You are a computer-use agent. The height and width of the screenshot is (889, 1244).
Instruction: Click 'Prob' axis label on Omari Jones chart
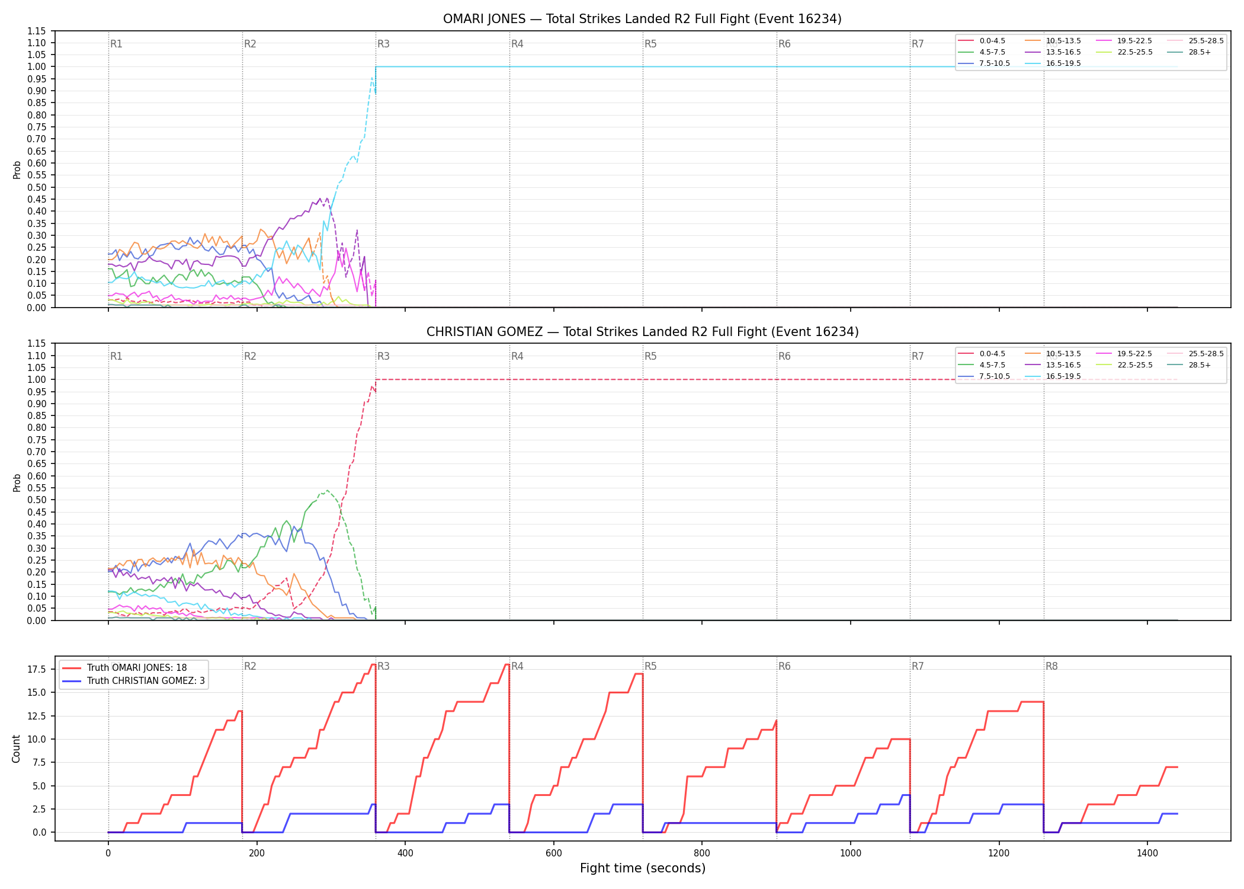[17, 170]
